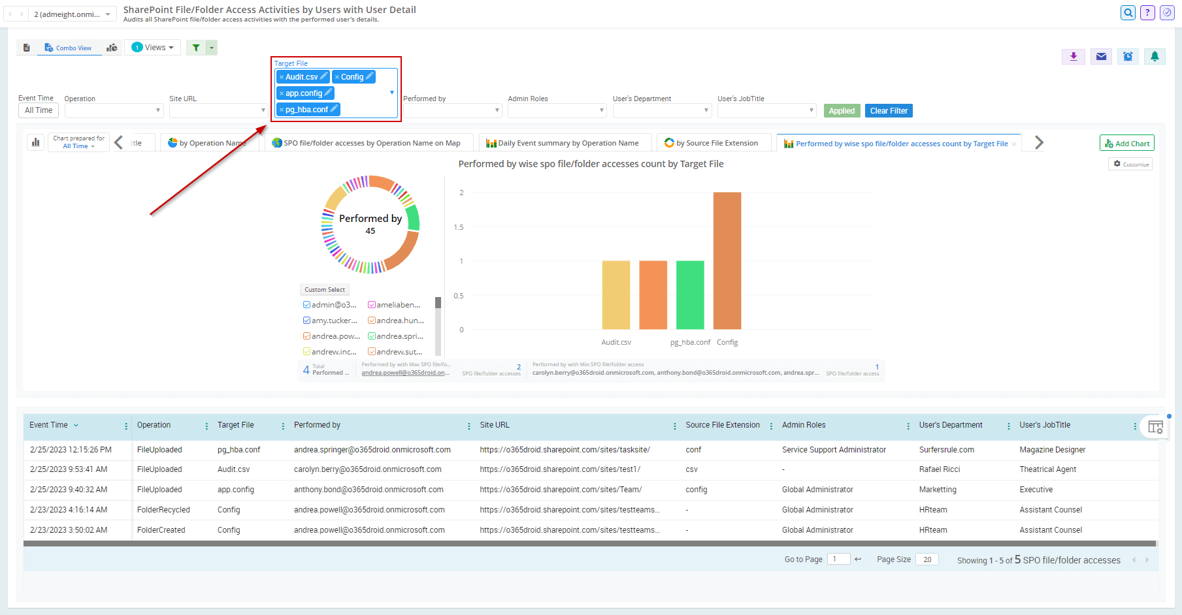Open the email report icon

(x=1100, y=57)
